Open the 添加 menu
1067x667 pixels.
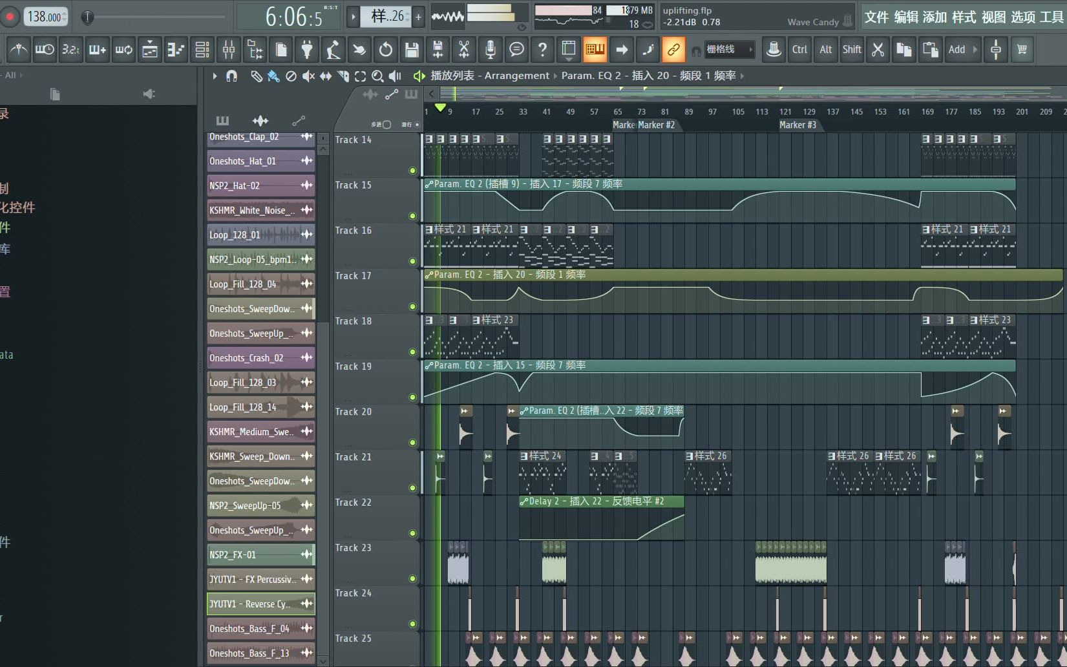(935, 17)
